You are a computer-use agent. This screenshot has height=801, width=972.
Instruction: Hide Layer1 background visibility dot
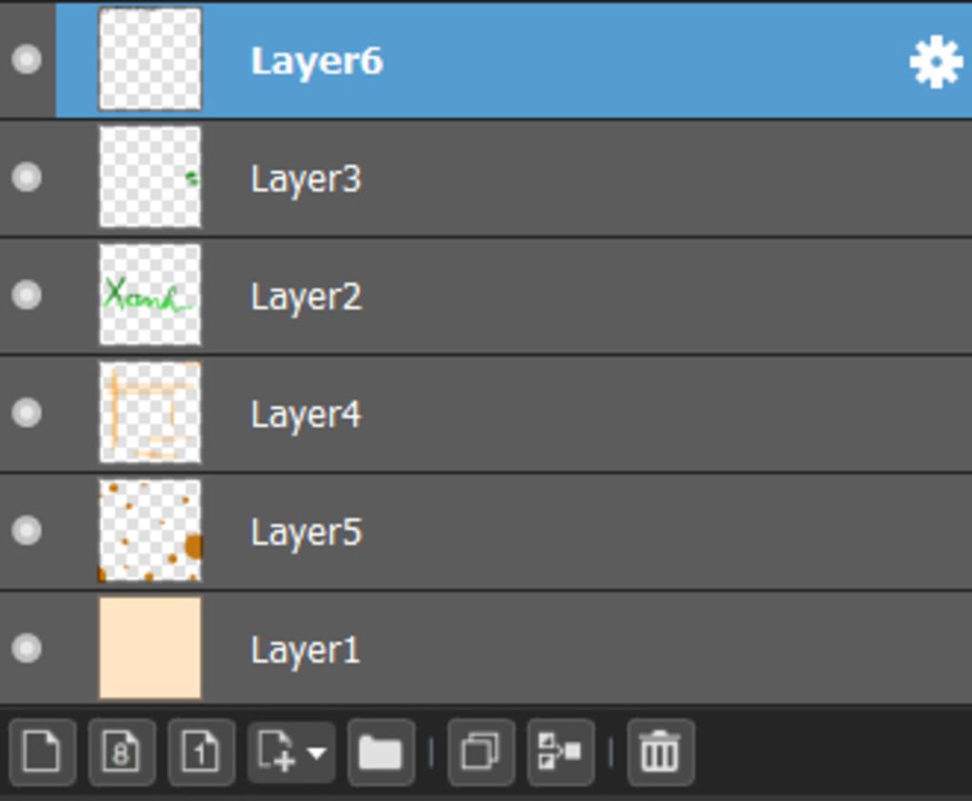27,648
